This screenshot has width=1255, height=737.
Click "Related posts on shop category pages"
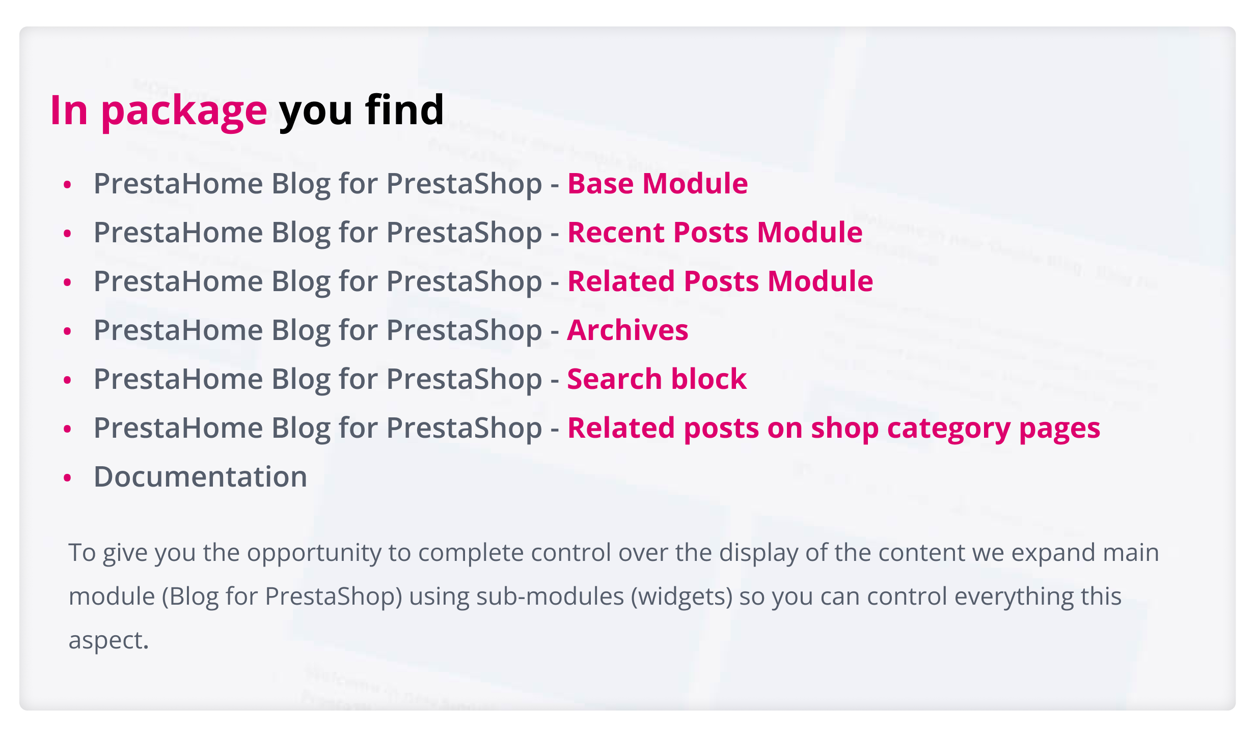coord(833,428)
